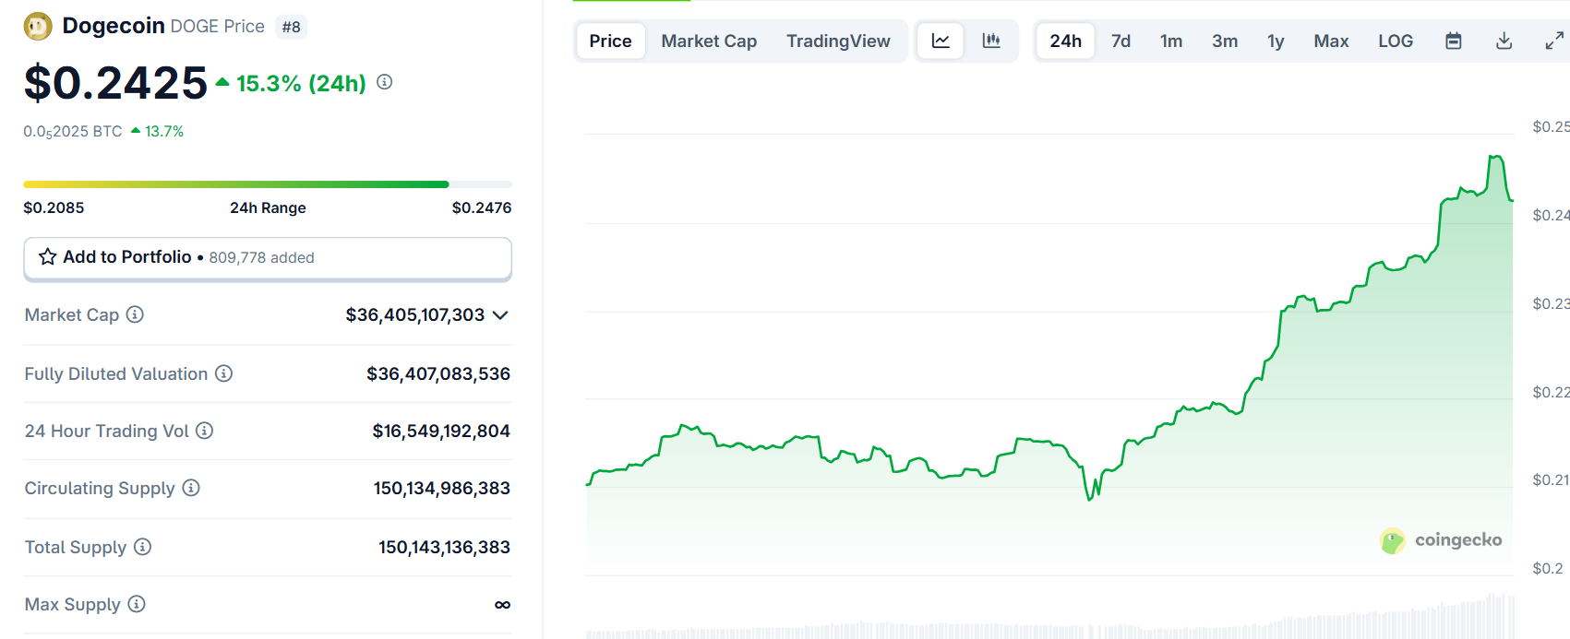Select the 1m time range
This screenshot has height=639, width=1570.
click(x=1171, y=41)
